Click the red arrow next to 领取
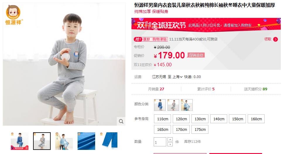284x154 pixels. (x=276, y=39)
